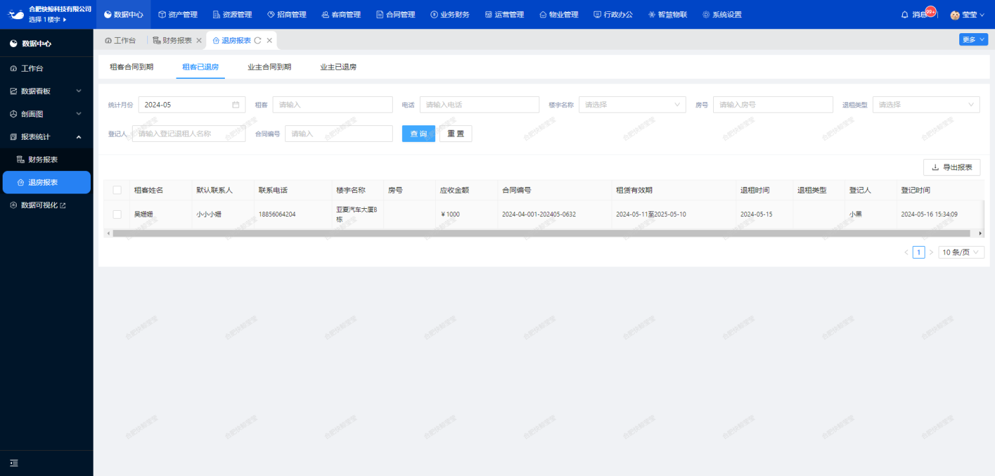The height and width of the screenshot is (476, 995).
Task: Switch to 租客已退房 tab
Action: pos(200,67)
